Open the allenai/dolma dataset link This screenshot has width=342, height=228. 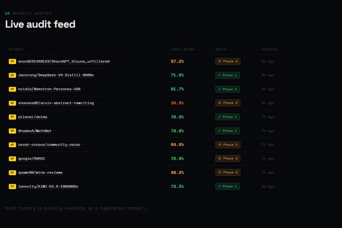(x=33, y=117)
